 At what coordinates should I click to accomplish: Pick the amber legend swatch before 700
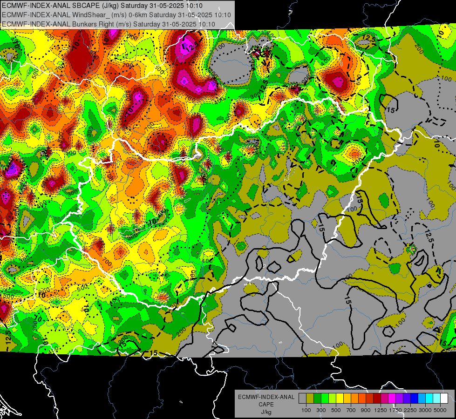point(347,399)
